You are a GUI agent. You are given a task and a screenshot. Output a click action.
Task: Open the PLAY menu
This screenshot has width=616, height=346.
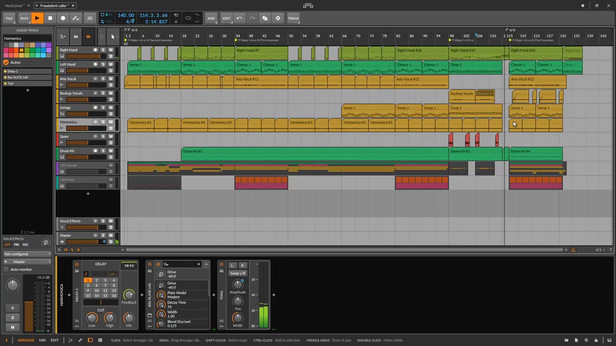[24, 18]
